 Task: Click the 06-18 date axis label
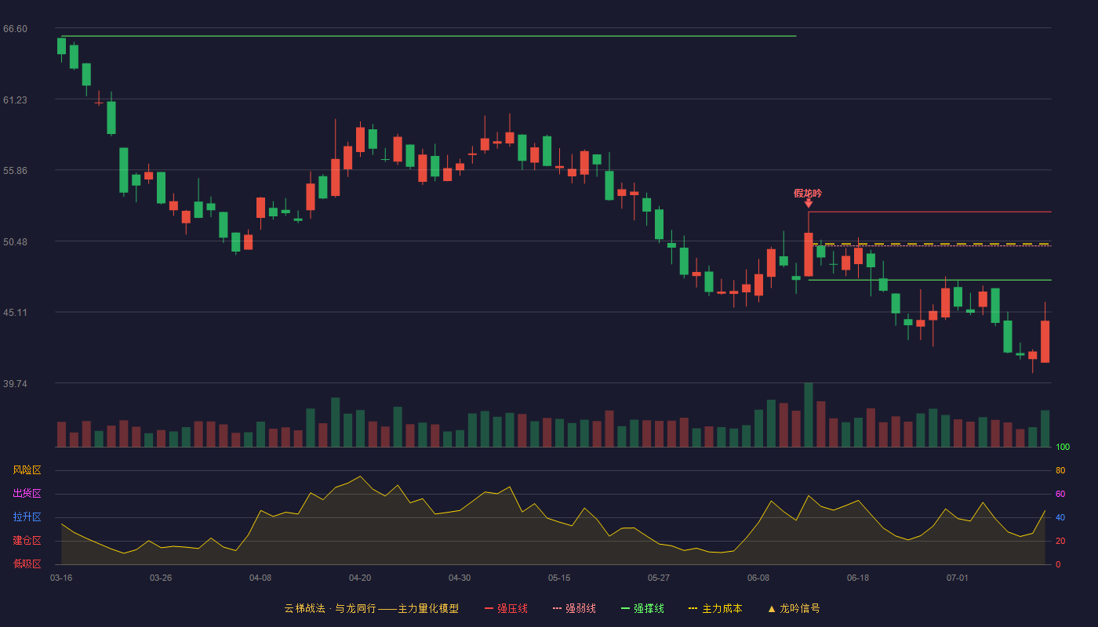pos(858,578)
